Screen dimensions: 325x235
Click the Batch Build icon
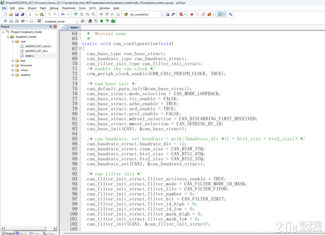(x=23, y=21)
